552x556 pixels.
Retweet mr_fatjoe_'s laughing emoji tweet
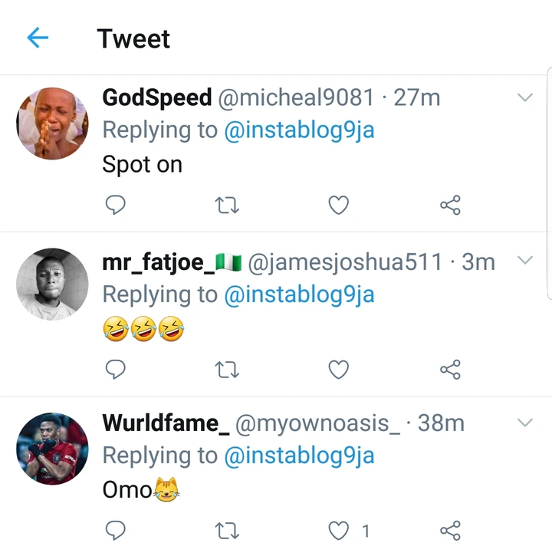[x=226, y=370]
